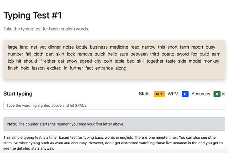Viewport: 228px width, 153px height.
Task: Click the word "medicine" in the passage
Action: 119,47
